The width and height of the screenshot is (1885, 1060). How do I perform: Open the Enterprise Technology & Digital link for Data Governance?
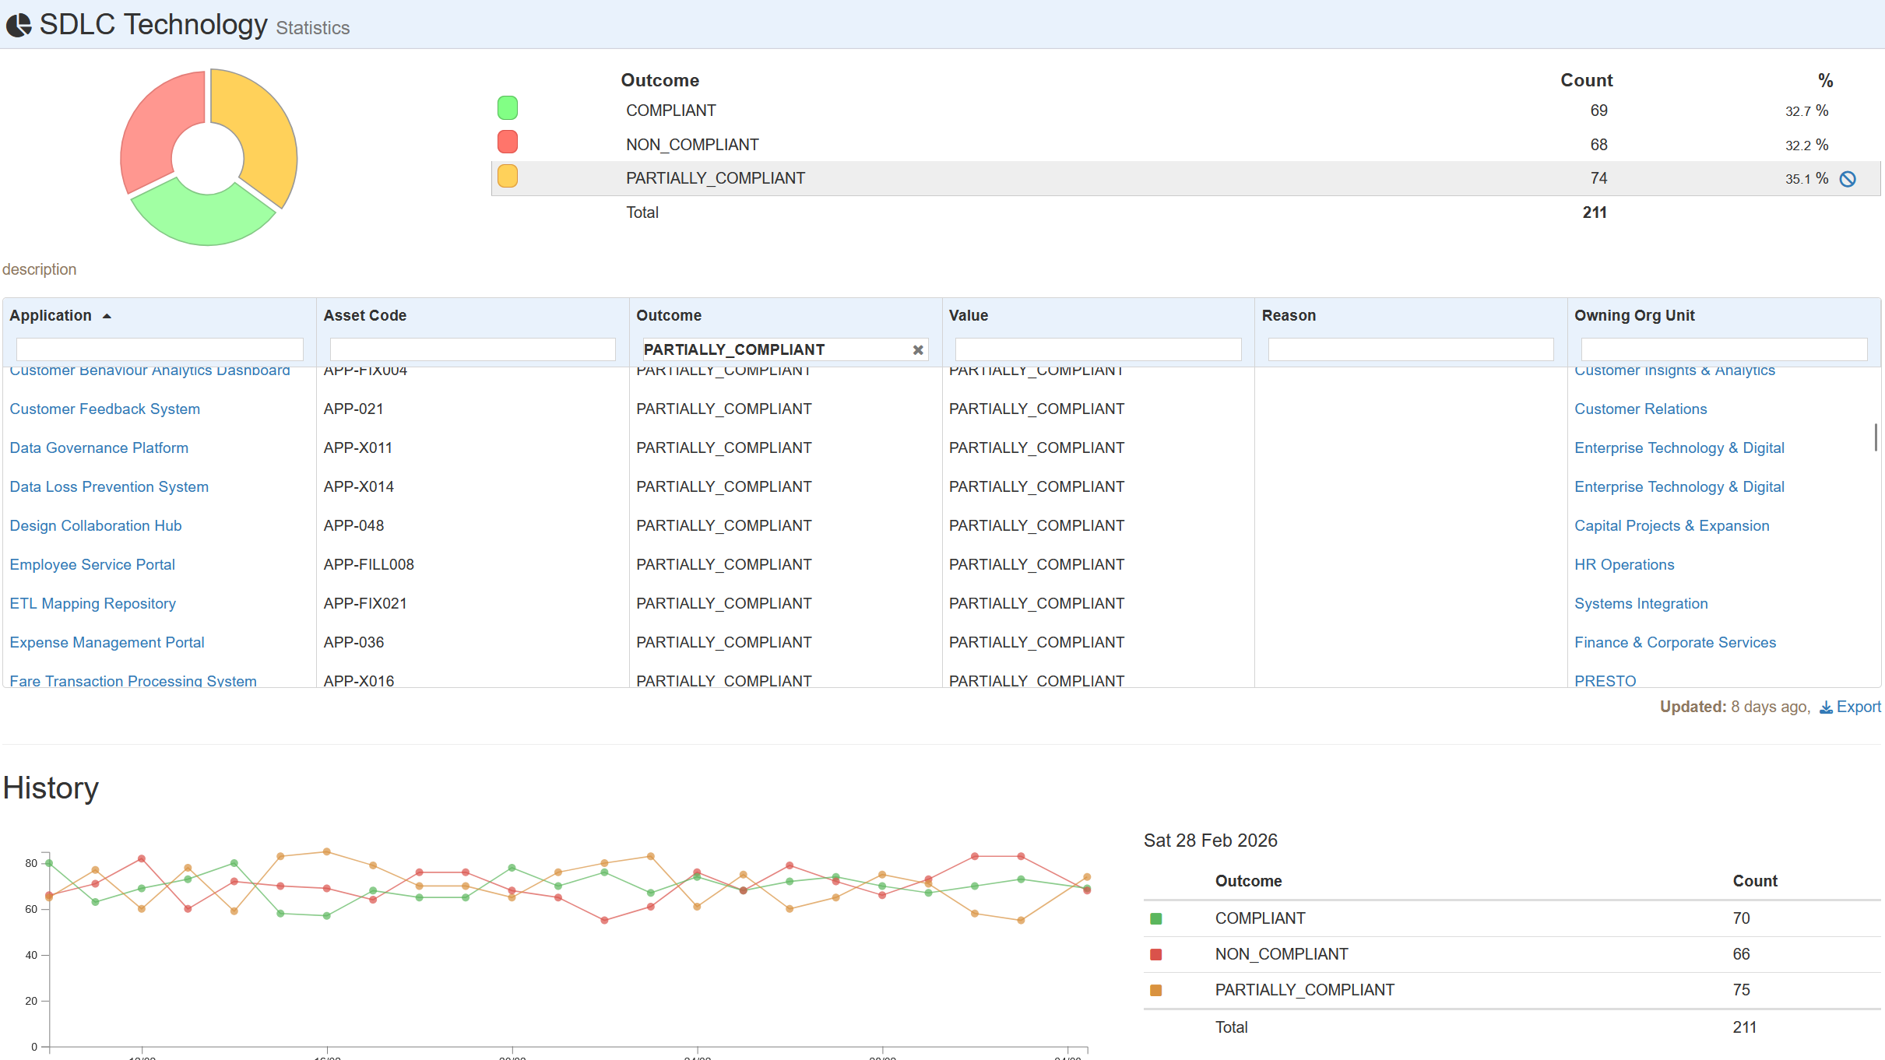1679,448
